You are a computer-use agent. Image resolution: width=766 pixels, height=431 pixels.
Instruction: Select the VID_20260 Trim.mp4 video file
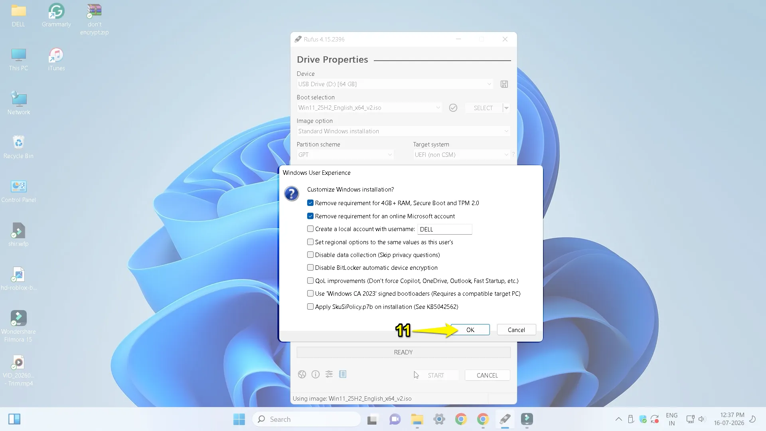coord(18,370)
